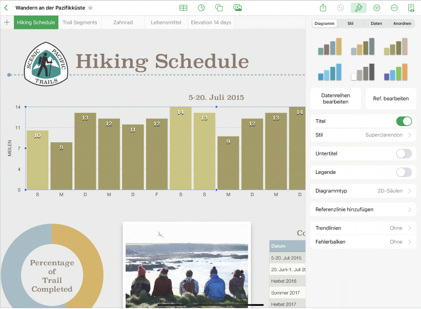Viewport: 421px width, 309px height.
Task: Choose the purple-blue-green-orange chart style swatch
Action: [x=396, y=72]
